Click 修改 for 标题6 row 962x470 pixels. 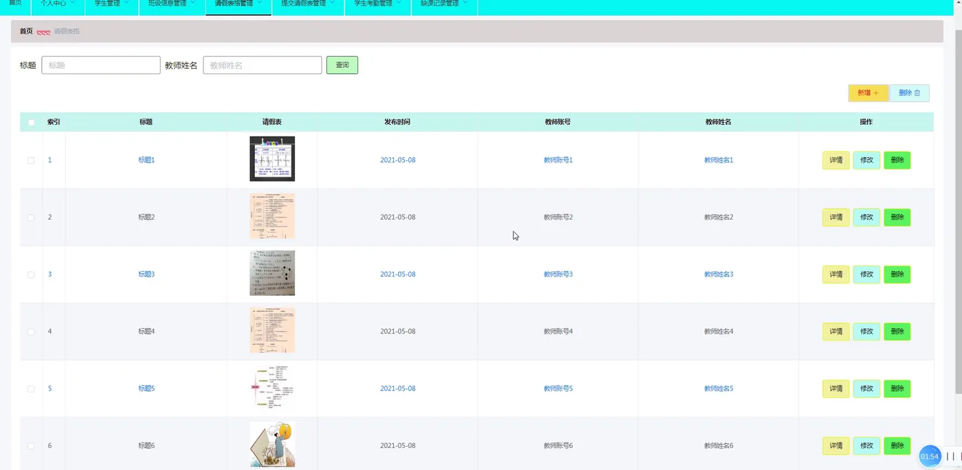coord(866,446)
